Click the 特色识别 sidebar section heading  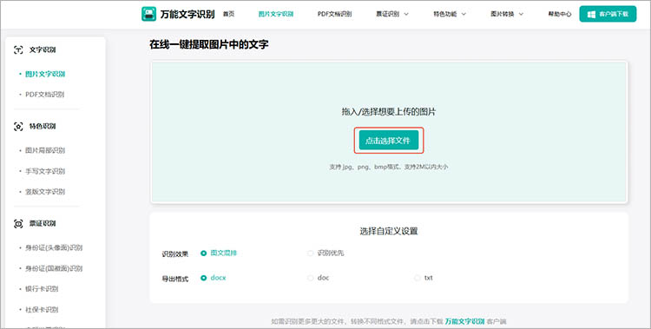43,127
